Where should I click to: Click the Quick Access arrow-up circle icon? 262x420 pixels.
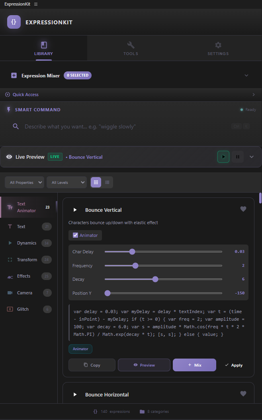pyautogui.click(x=8, y=95)
